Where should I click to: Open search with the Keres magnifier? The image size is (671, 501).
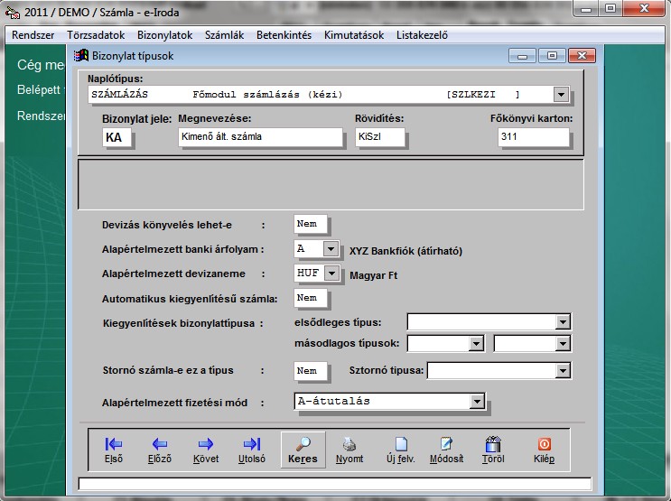pos(303,450)
